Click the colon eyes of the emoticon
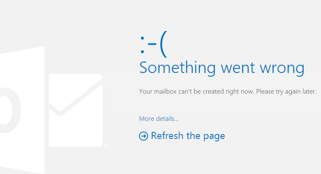321x174 pixels. [142, 45]
